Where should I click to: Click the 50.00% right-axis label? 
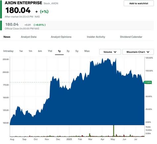click(149, 96)
